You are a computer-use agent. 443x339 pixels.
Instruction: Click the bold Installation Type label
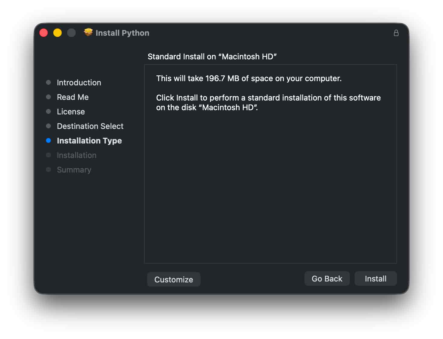89,141
